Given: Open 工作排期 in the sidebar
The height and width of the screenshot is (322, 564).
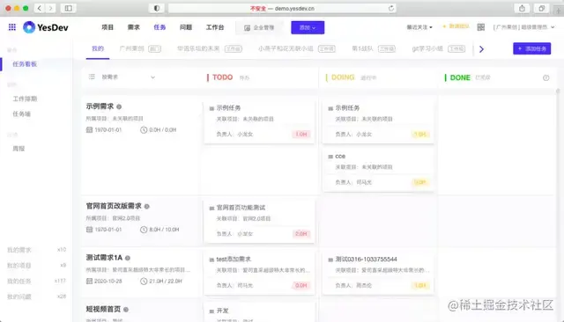Looking at the screenshot, I should click(25, 99).
